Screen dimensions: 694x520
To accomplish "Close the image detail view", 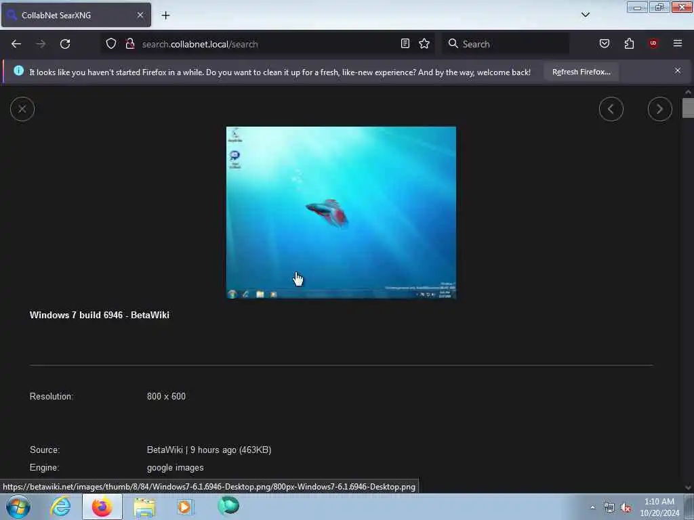I will click(22, 109).
